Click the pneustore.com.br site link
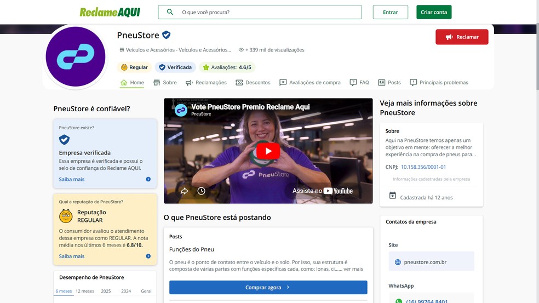The height and width of the screenshot is (303, 539). [425, 262]
